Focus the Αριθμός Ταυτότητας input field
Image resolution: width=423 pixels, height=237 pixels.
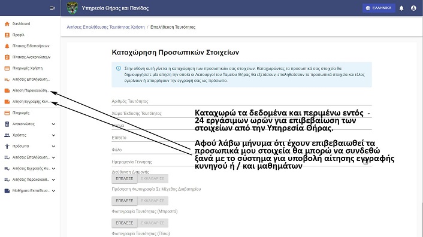click(241, 101)
